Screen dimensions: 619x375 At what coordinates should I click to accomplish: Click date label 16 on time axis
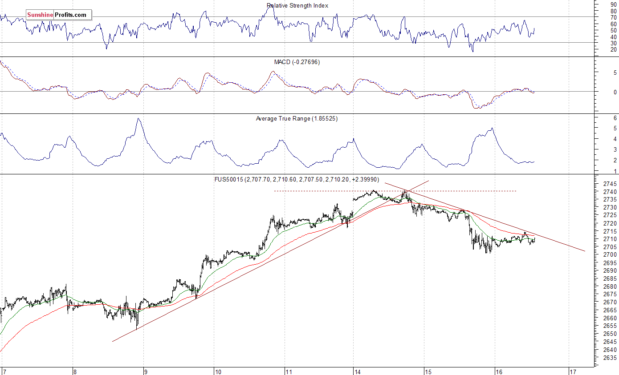(x=499, y=371)
